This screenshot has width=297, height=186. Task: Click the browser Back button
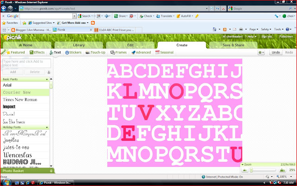pyautogui.click(x=4, y=8)
